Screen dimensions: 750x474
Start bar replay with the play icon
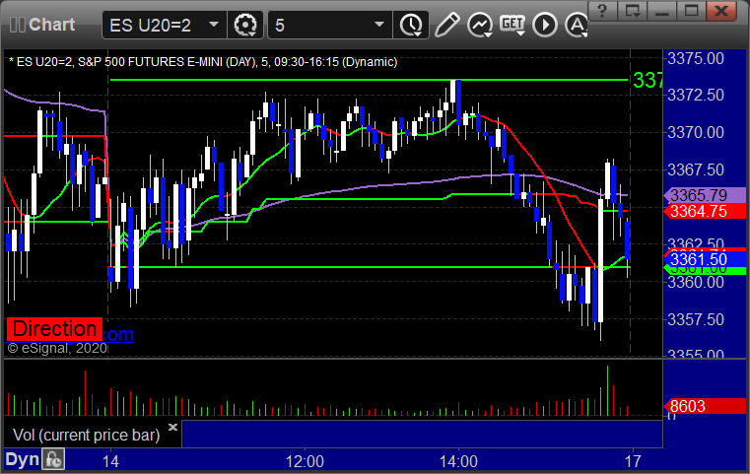tap(545, 25)
